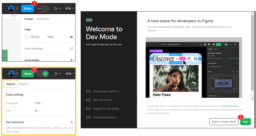Expand present options chevron in Dev Mode panel

pos(60,73)
